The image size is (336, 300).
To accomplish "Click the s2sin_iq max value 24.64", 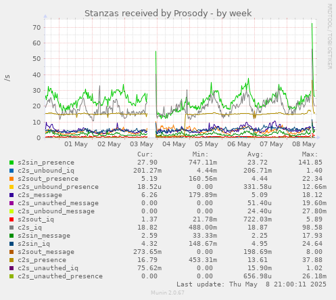I will 312,244.
